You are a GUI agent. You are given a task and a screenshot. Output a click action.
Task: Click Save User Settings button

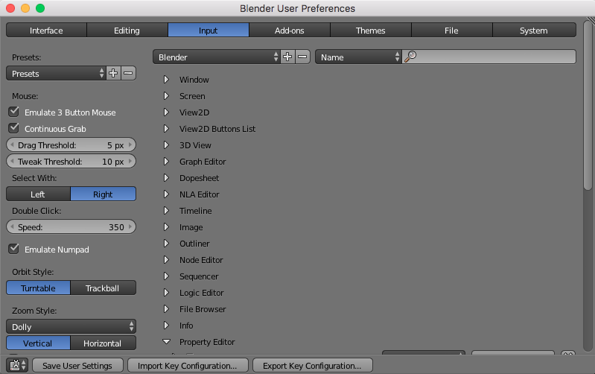(77, 366)
